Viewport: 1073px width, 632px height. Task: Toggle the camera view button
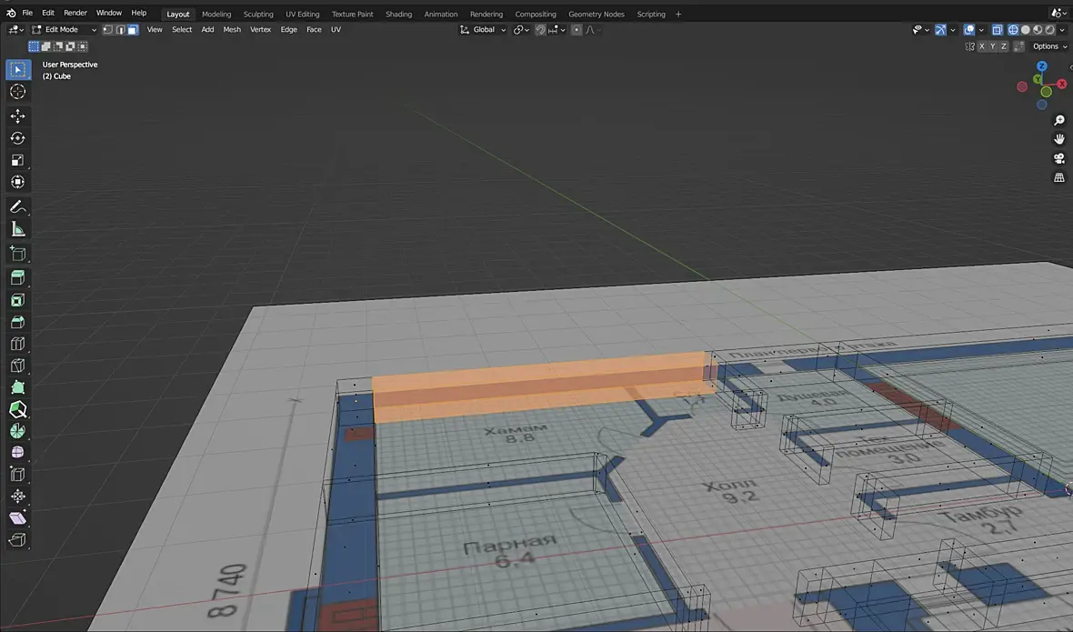click(1058, 159)
